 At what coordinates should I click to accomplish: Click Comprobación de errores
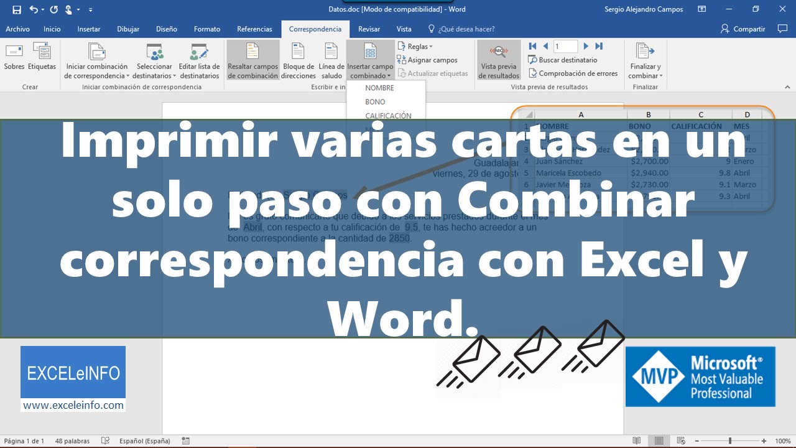573,73
